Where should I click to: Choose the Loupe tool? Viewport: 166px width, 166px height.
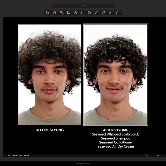pyautogui.click(x=61, y=13)
